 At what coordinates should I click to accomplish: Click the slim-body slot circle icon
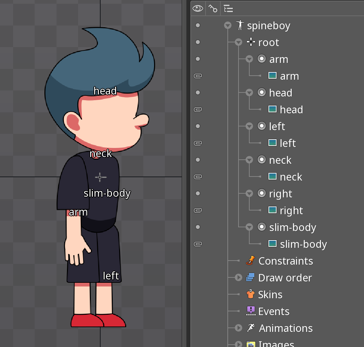pyautogui.click(x=262, y=227)
